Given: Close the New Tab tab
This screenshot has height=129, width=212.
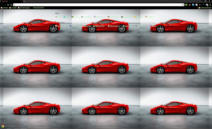Looking at the screenshot, I should pyautogui.click(x=21, y=1).
